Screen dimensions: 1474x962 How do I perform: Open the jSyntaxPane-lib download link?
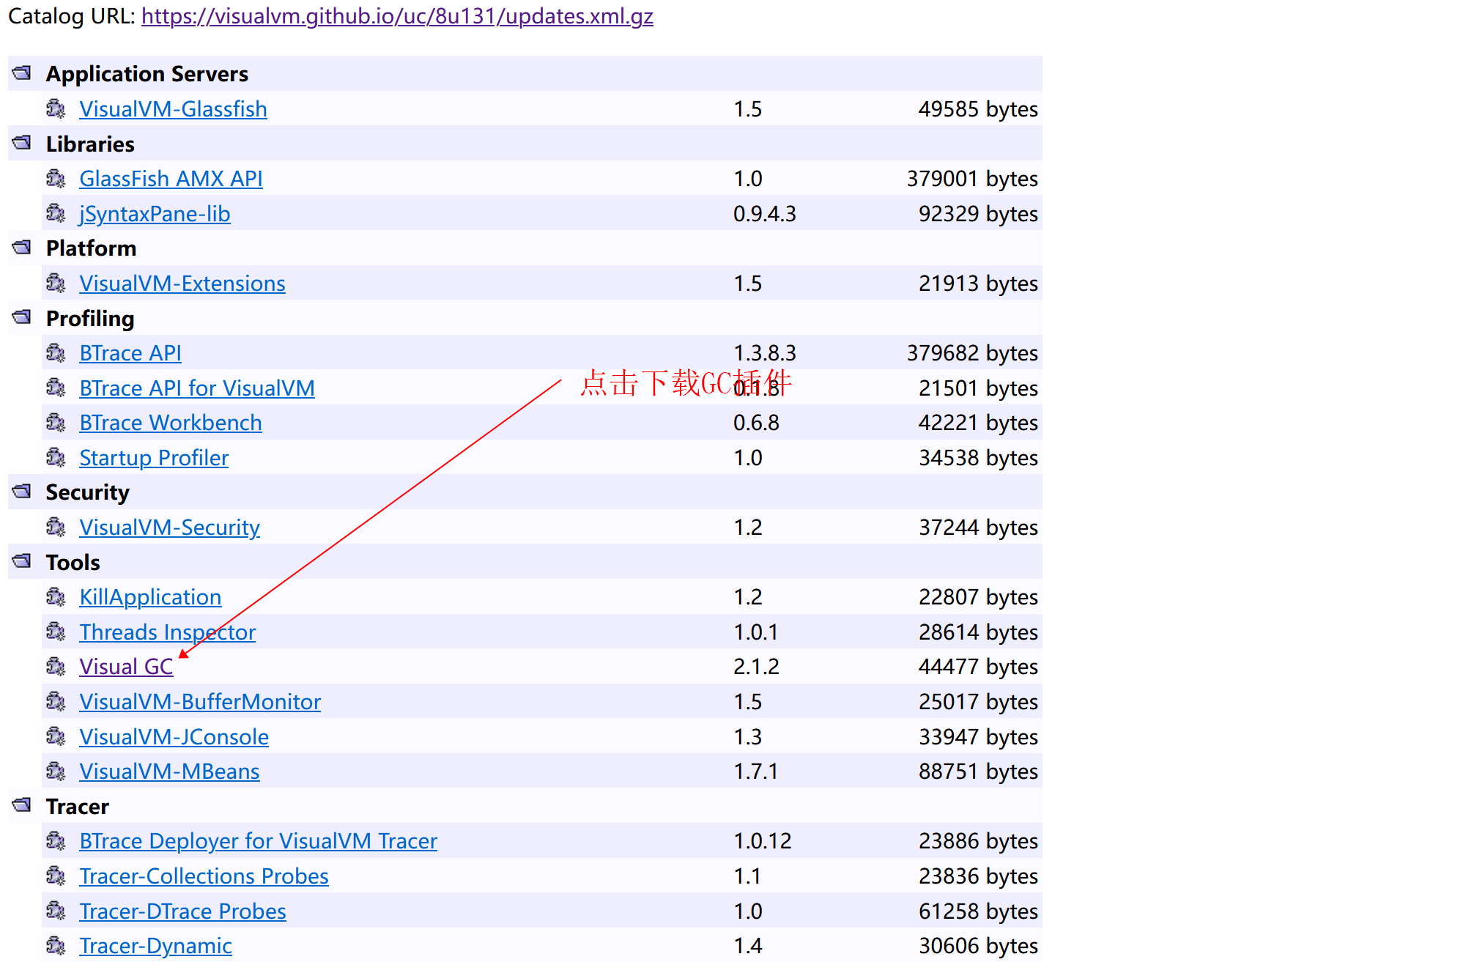(155, 214)
